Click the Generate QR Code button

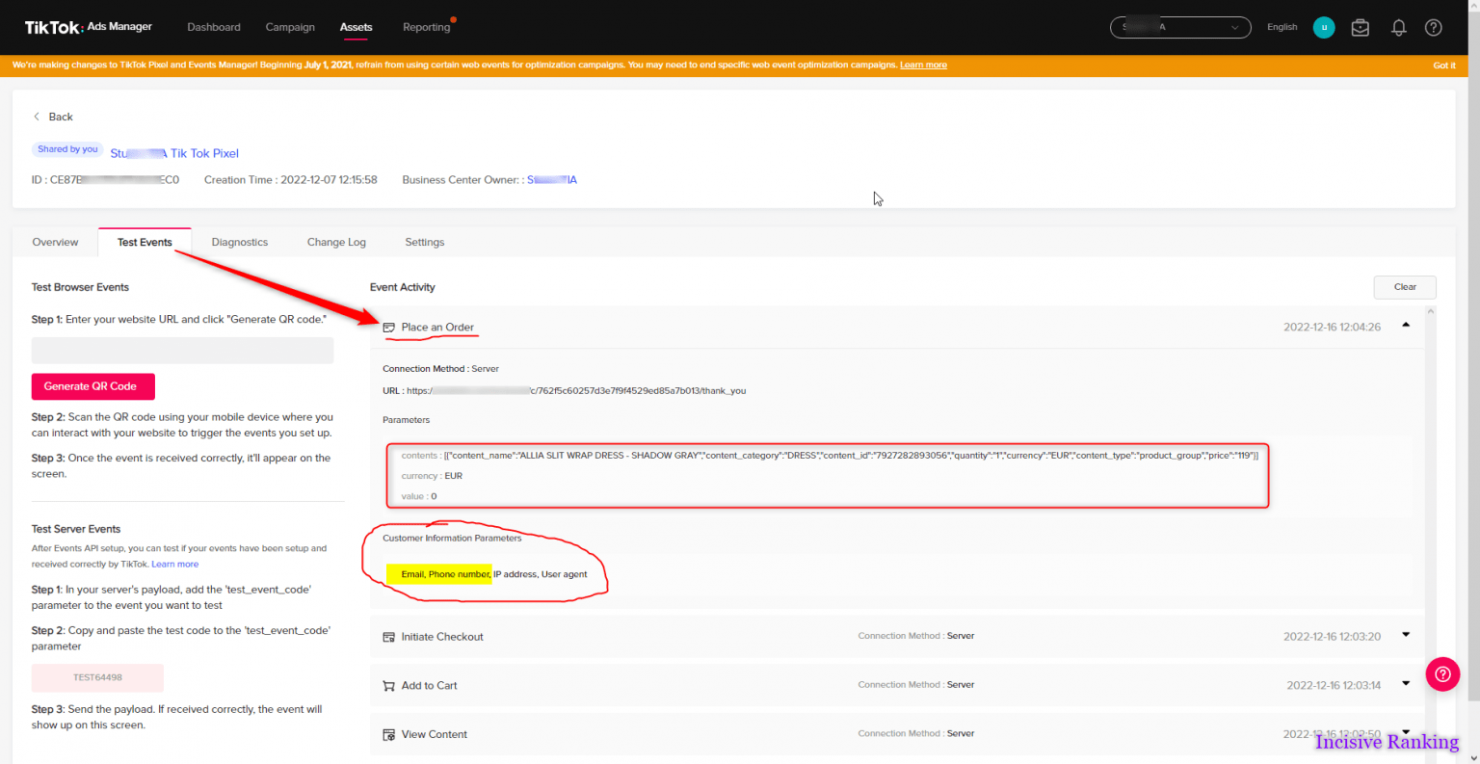click(92, 386)
